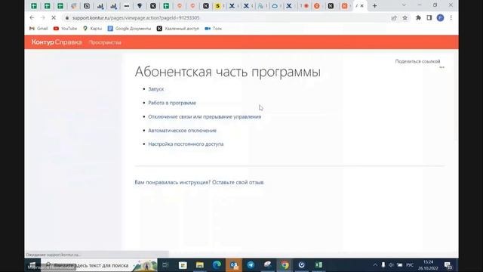Open Microsoft Store from taskbar

(183, 265)
